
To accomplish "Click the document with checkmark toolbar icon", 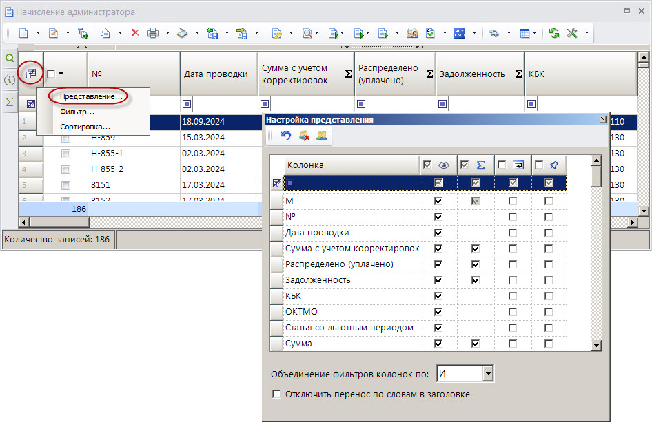I will coord(430,33).
